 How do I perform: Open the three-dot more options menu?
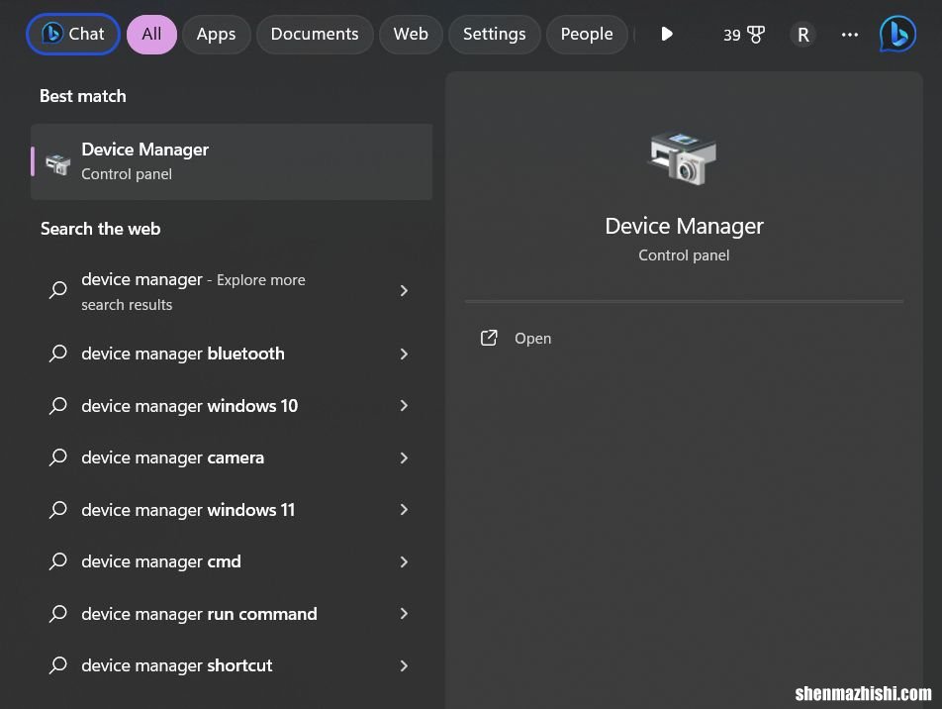[x=849, y=35]
